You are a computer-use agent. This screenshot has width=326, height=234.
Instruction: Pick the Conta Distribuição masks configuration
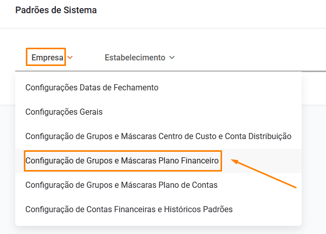tap(158, 136)
